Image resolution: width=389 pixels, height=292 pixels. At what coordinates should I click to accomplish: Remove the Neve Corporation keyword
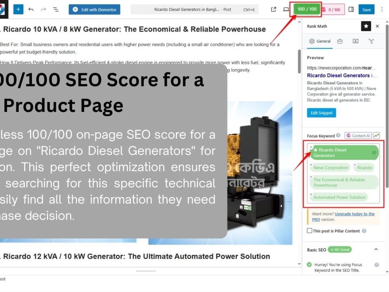click(311, 164)
